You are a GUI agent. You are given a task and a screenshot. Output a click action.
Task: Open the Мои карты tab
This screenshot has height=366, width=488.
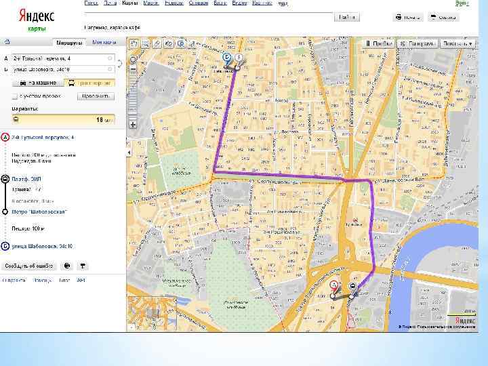click(x=104, y=42)
